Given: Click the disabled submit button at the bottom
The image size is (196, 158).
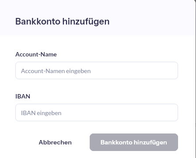Looking at the screenshot, I should pyautogui.click(x=134, y=142).
